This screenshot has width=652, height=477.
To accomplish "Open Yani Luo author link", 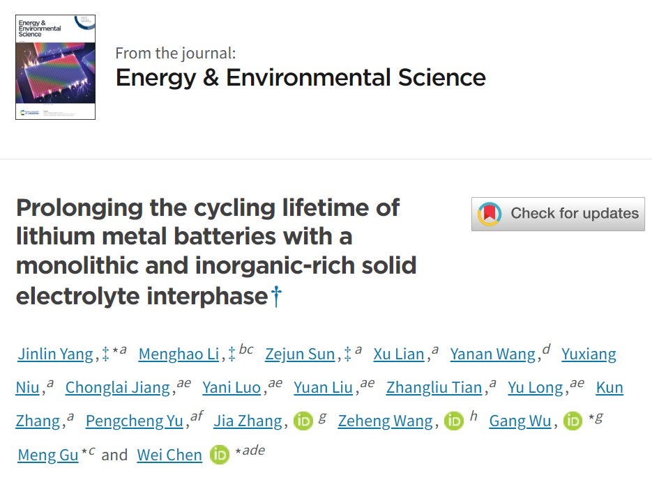I will pyautogui.click(x=232, y=387).
